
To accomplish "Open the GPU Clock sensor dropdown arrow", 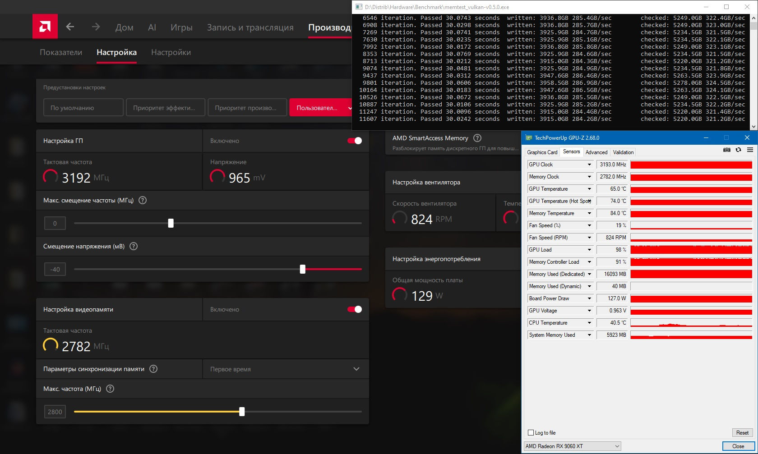I will click(589, 165).
